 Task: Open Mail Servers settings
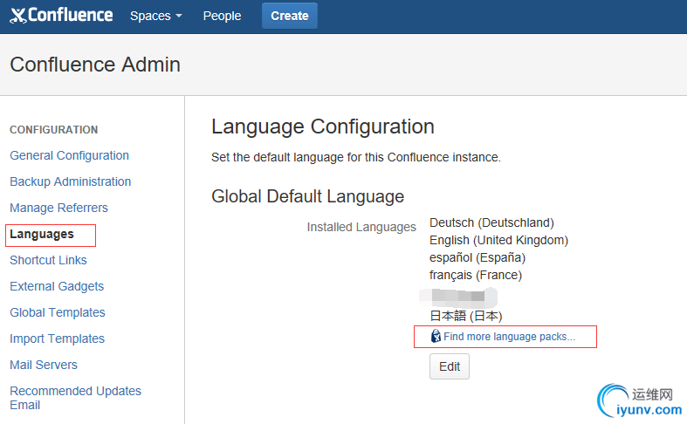(x=44, y=365)
